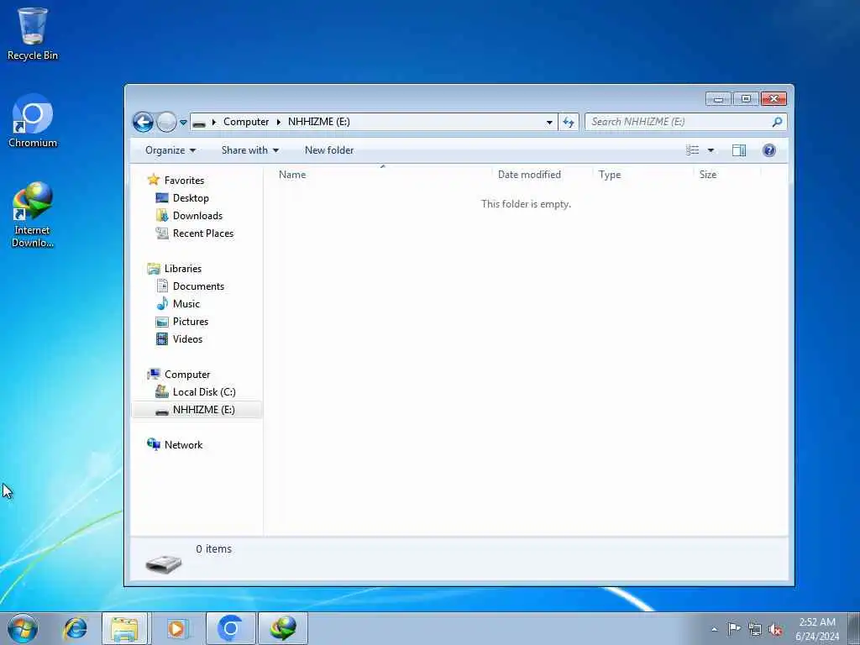The width and height of the screenshot is (860, 645).
Task: Click the network tray icon
Action: [x=755, y=629]
